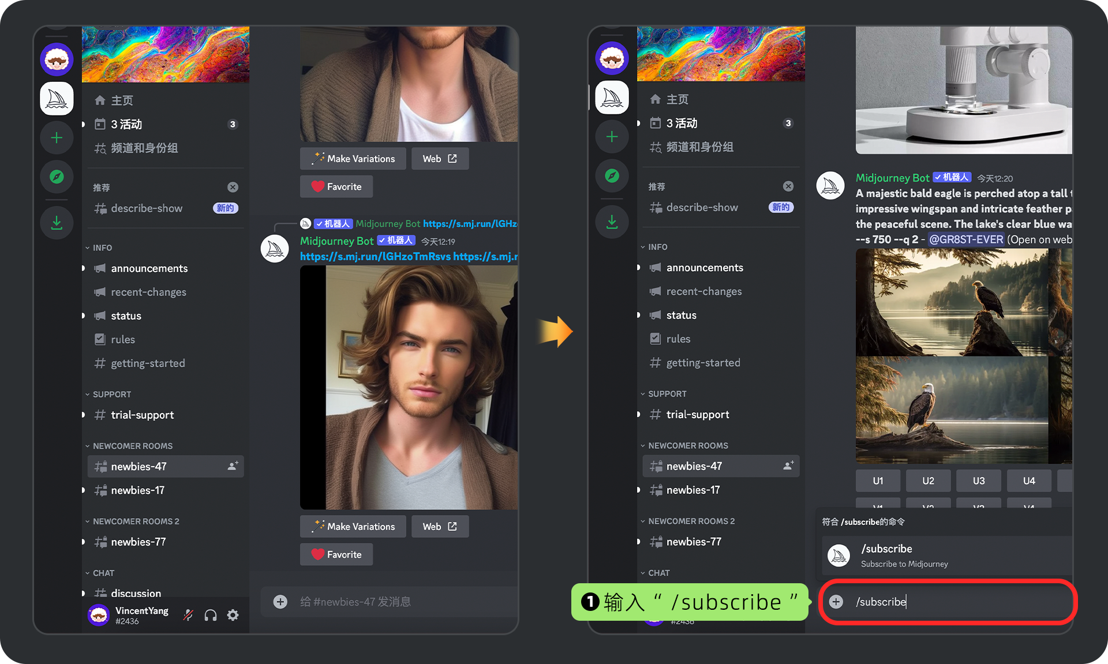Select the /subscribe command suggestion

pos(946,555)
